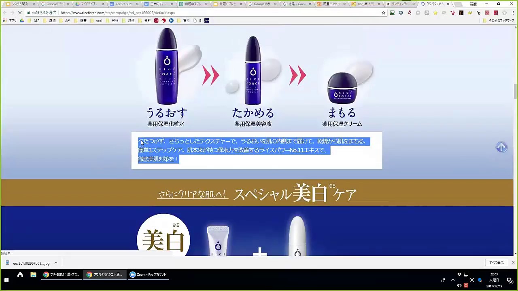Switch to the 無題のプレゼン tab
Screen dimensions: 518x291
(x=227, y=4)
